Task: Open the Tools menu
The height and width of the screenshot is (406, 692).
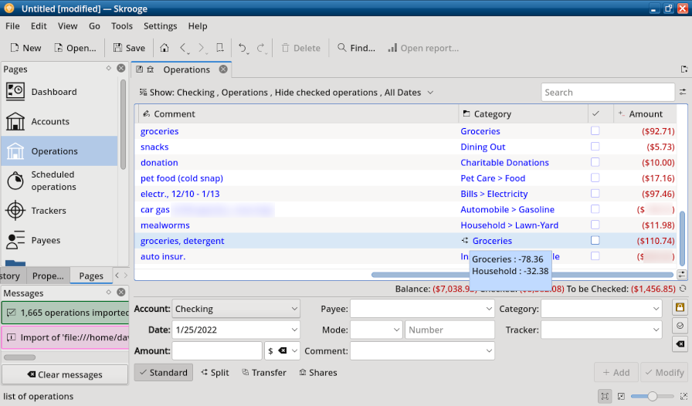Action: coord(121,26)
